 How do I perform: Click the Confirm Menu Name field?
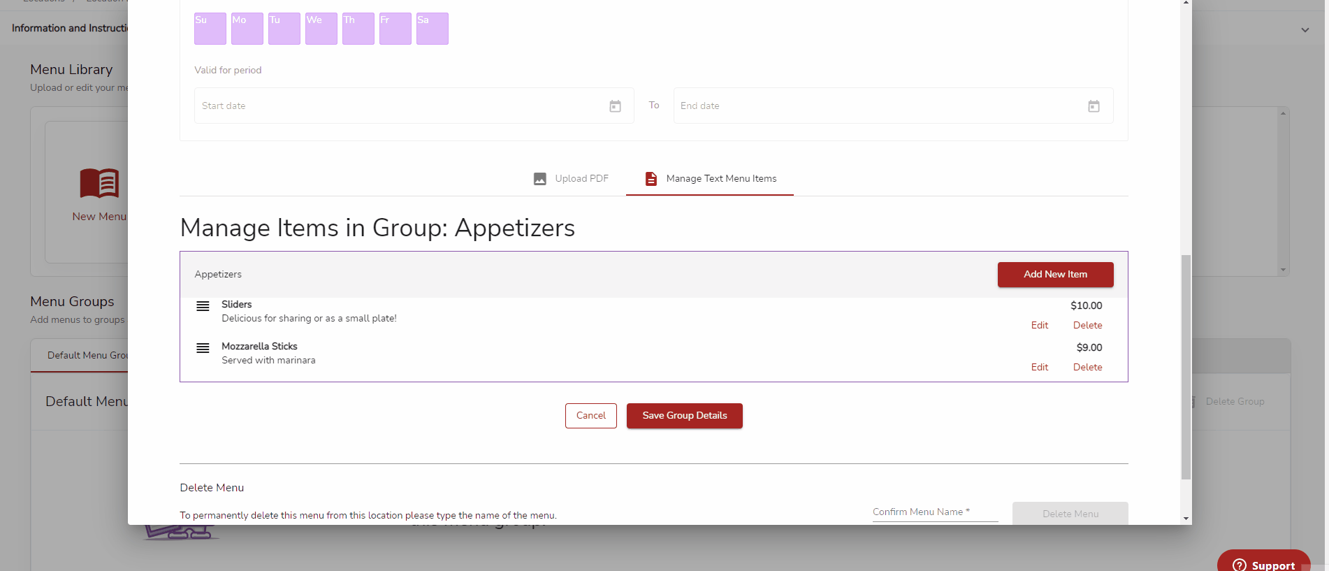tap(935, 512)
